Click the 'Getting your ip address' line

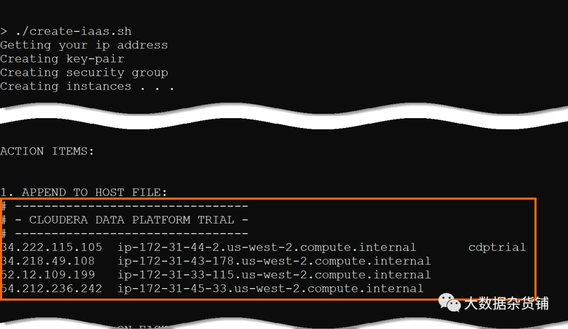[x=84, y=45]
